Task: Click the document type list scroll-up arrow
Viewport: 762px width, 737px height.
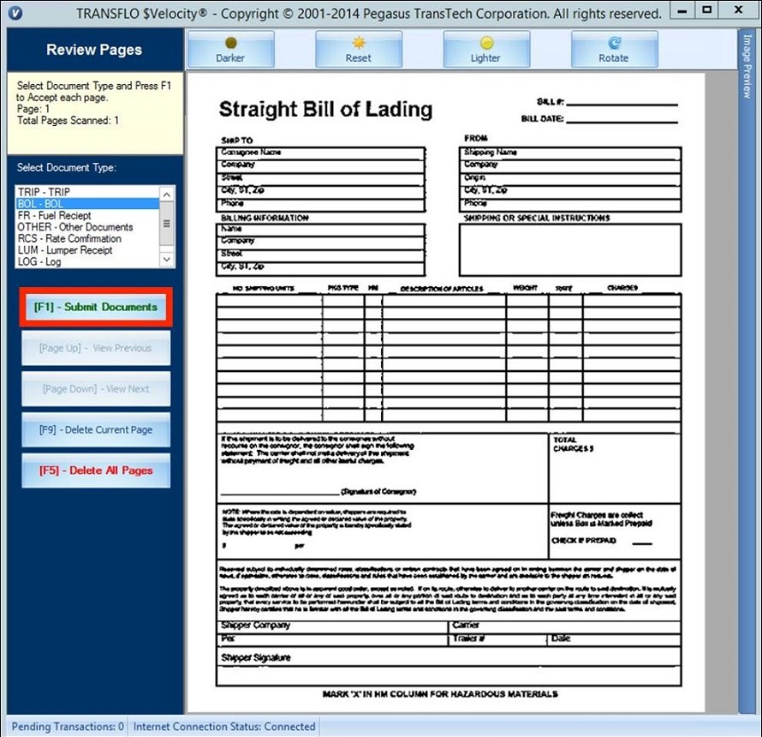Action: 167,194
